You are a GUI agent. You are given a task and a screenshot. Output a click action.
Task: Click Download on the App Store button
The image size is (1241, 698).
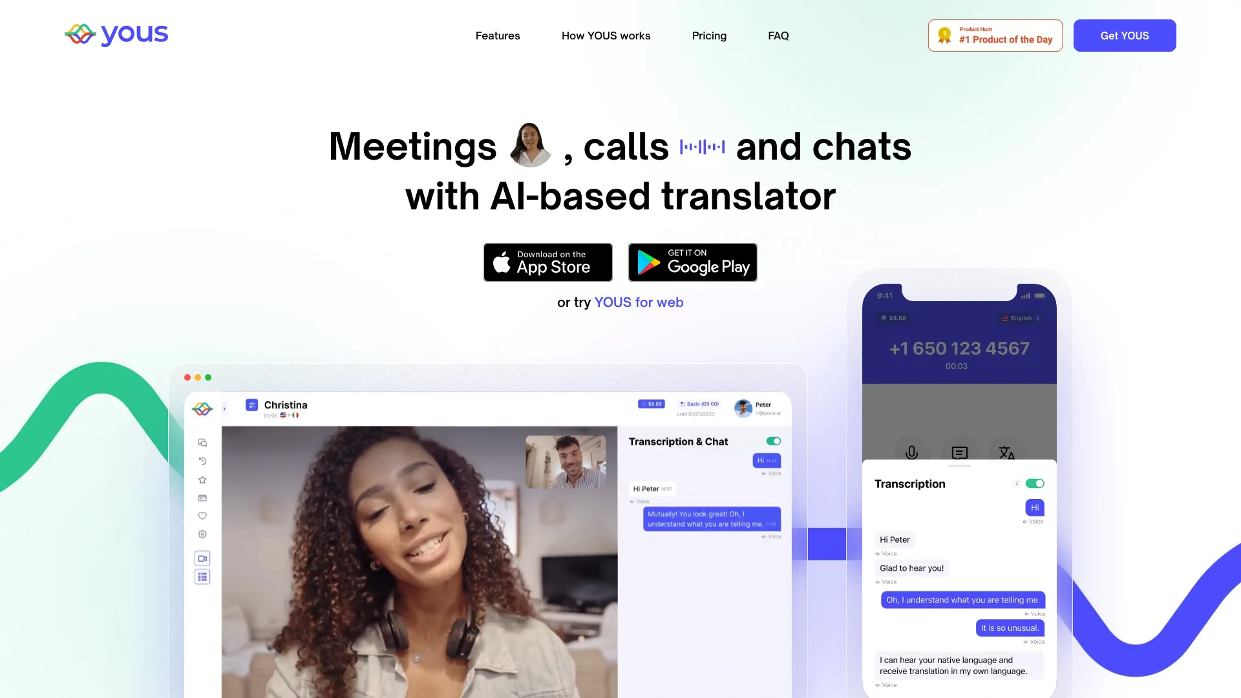pyautogui.click(x=547, y=262)
